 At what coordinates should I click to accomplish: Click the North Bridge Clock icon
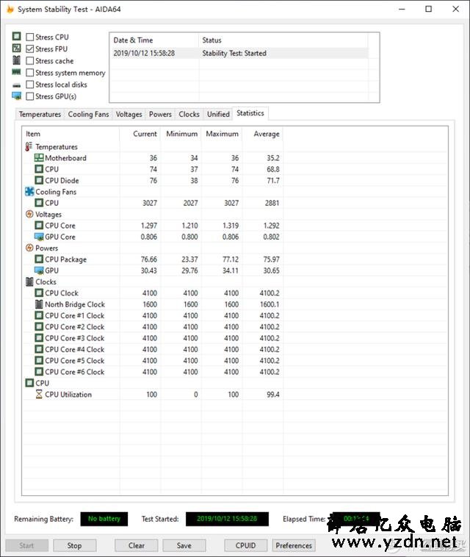click(39, 304)
